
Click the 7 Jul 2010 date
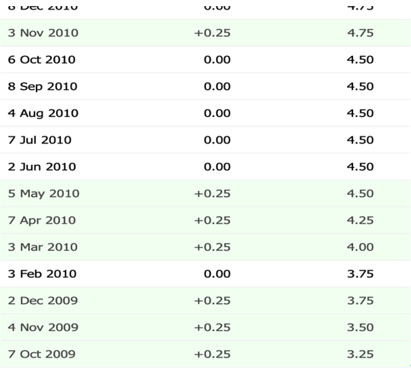[x=39, y=140]
